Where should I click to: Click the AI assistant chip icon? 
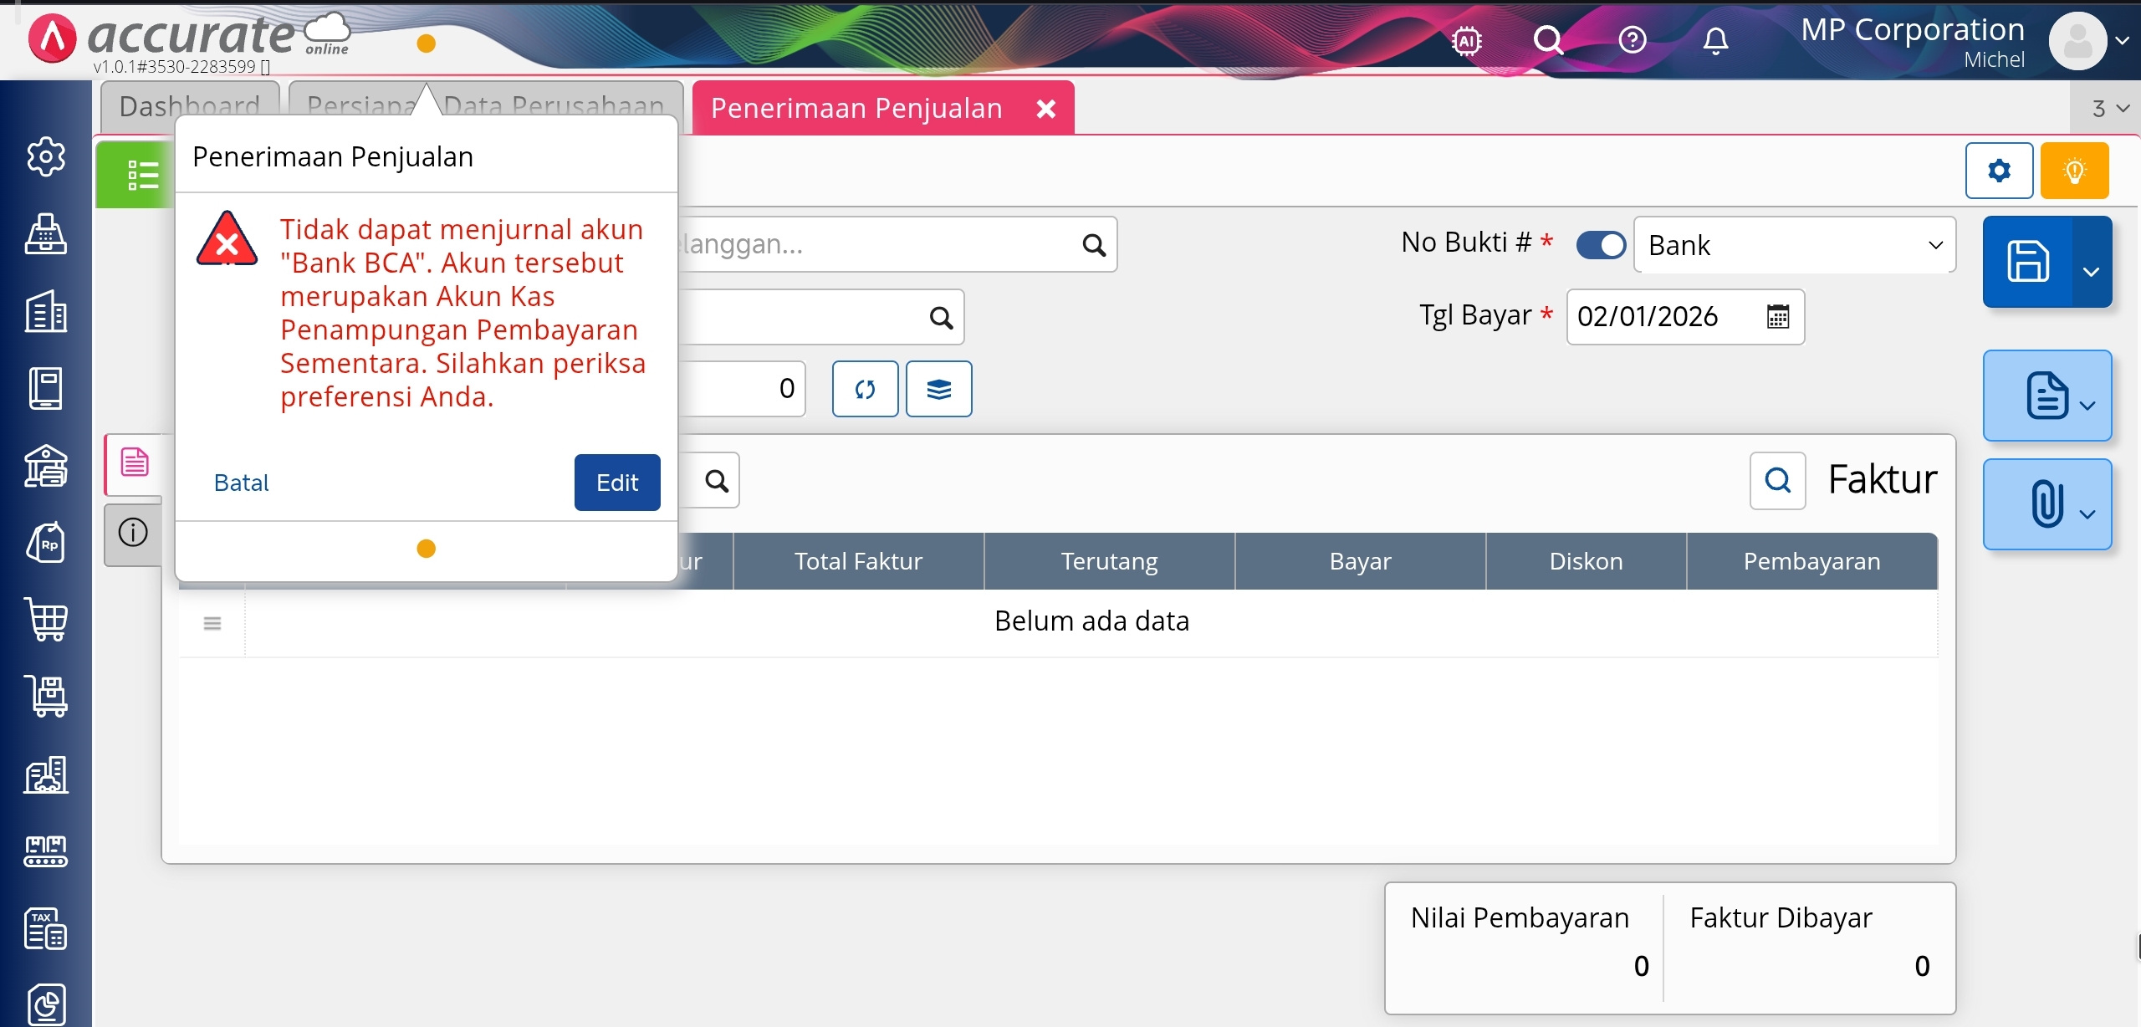[1467, 40]
